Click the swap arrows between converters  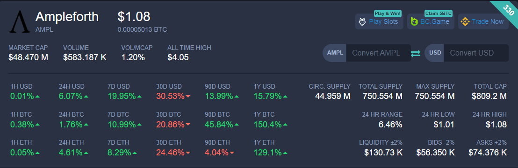(x=416, y=53)
